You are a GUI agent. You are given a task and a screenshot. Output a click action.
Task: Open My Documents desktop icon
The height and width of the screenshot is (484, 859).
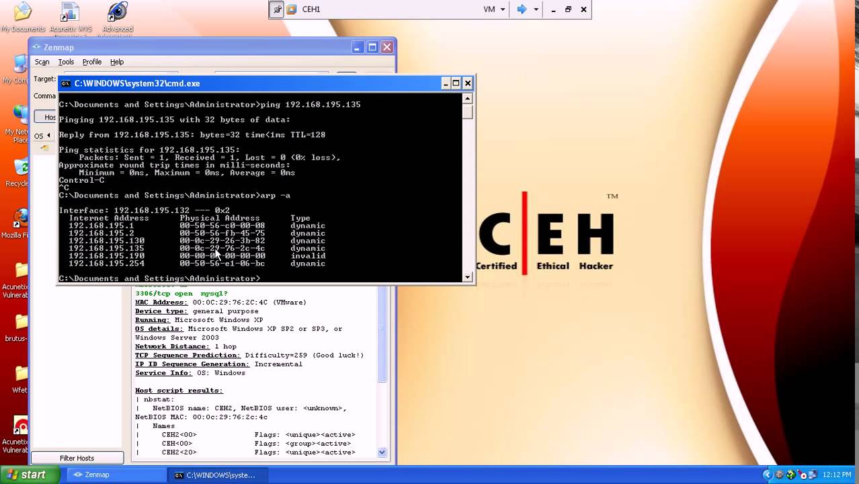[22, 17]
